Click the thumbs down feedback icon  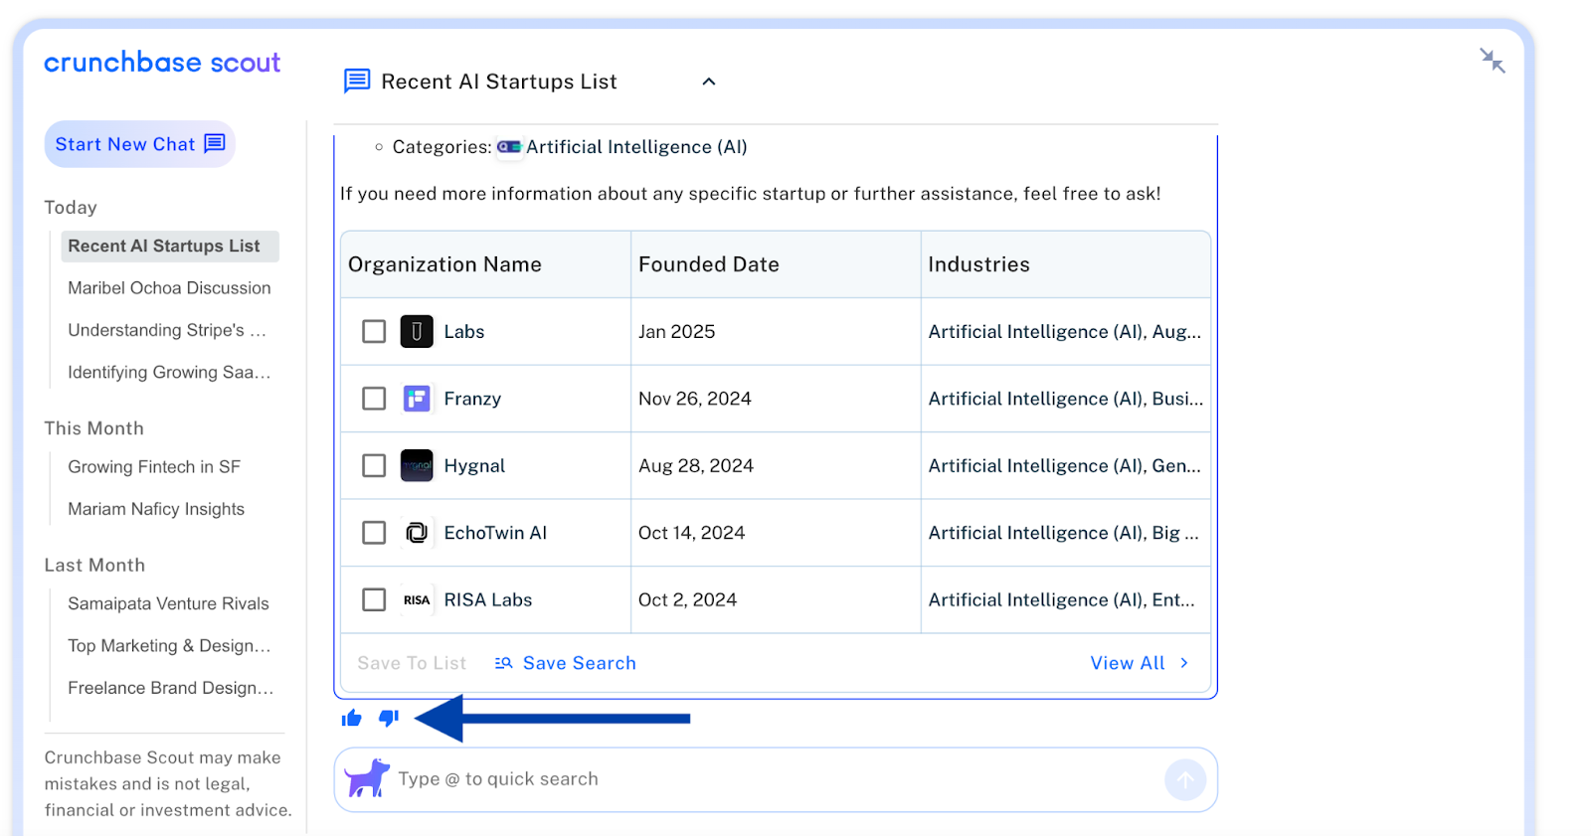point(389,718)
